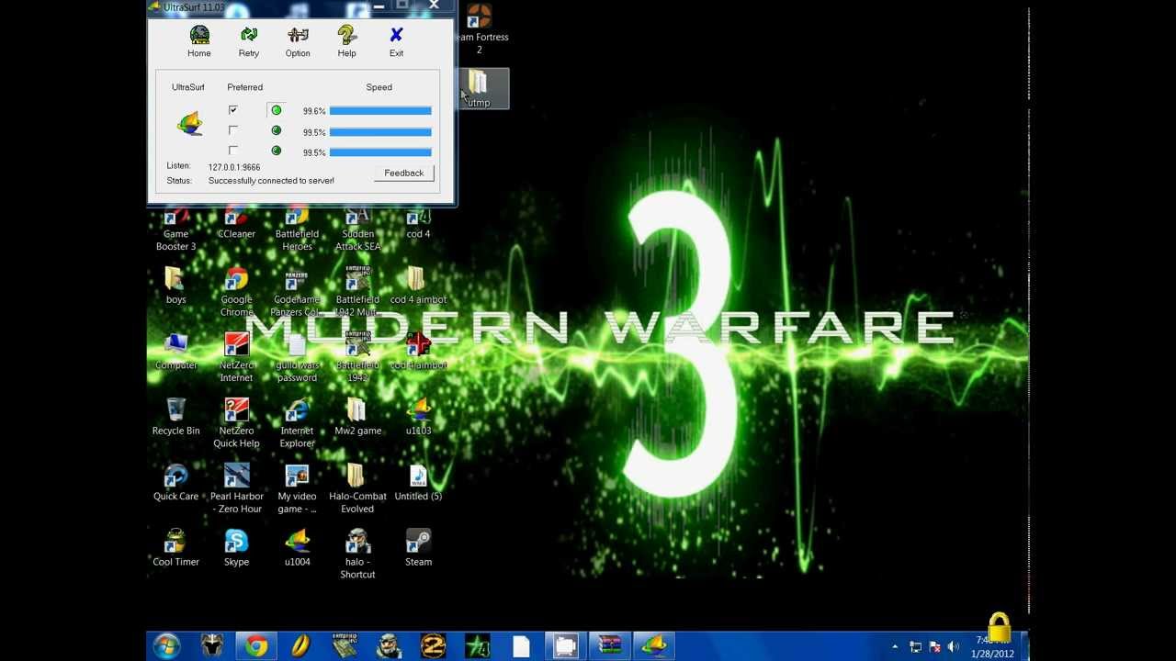Select the Cool Timer shortcut
This screenshot has width=1176, height=661.
click(x=175, y=548)
